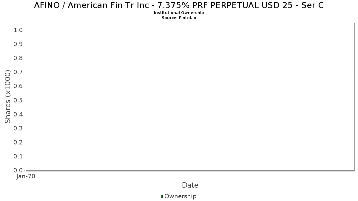
Task: Click the 0.8 y-axis tick label
Action: tap(18, 58)
